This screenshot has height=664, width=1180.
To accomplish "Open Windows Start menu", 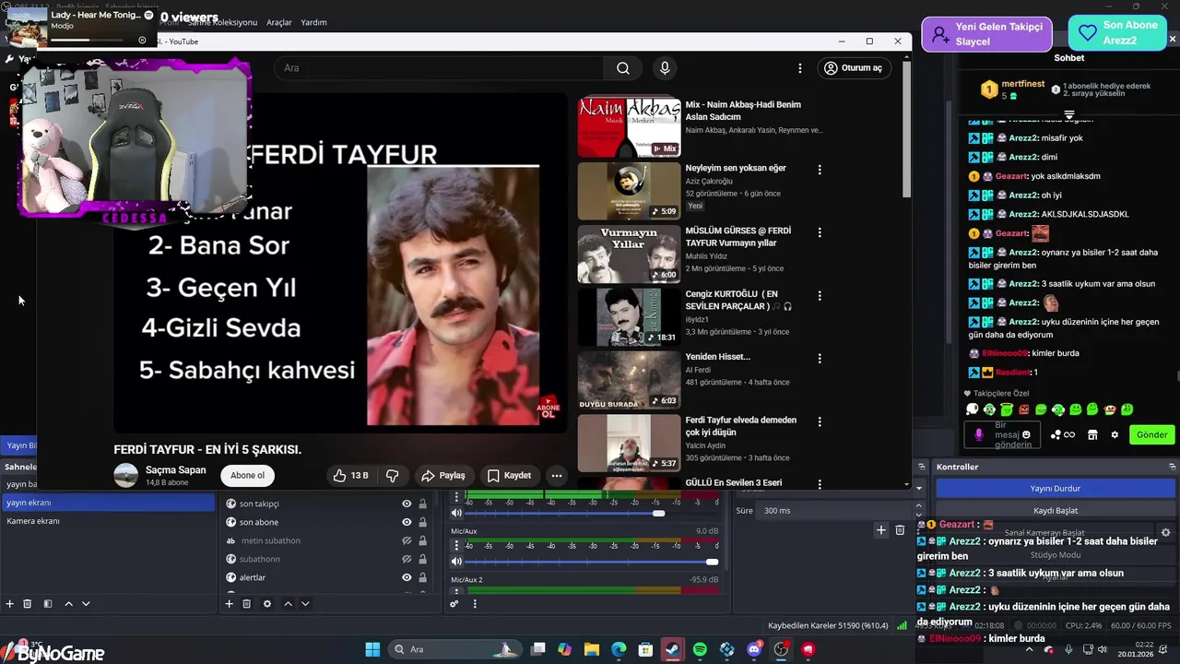I will point(372,649).
